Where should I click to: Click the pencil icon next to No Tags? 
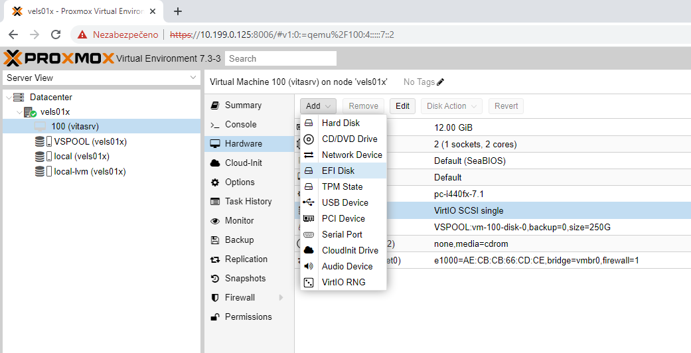point(441,82)
